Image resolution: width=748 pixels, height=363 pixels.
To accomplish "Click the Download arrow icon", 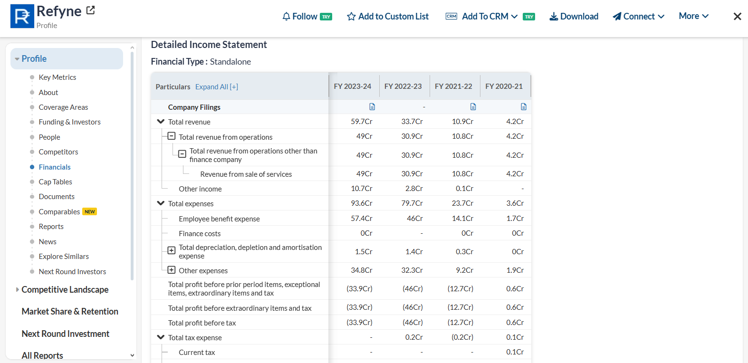I will click(x=554, y=17).
